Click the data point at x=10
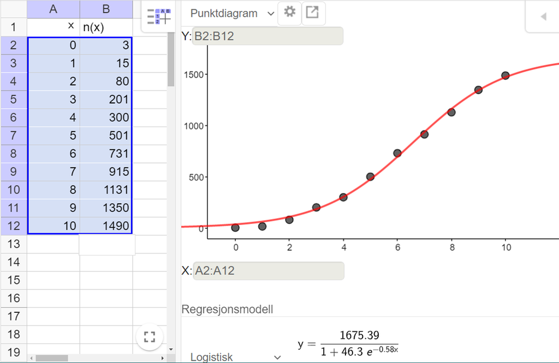Image resolution: width=559 pixels, height=363 pixels. click(506, 75)
